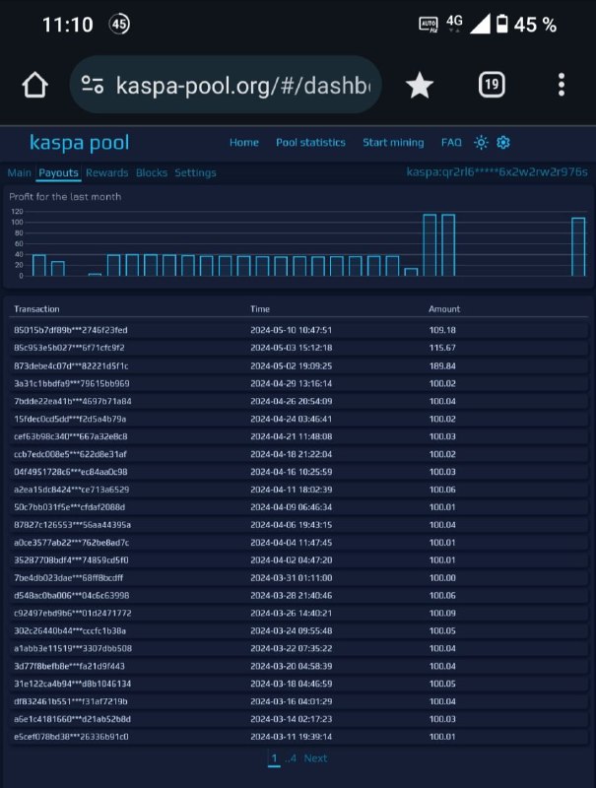The height and width of the screenshot is (788, 596).
Task: Open the tab switcher showing 19
Action: pos(492,85)
